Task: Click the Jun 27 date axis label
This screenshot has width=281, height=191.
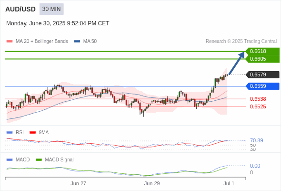Action: click(78, 183)
